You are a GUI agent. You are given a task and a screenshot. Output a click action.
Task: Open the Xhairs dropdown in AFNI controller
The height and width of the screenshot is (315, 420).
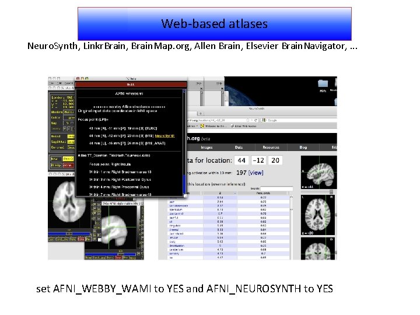click(x=69, y=112)
